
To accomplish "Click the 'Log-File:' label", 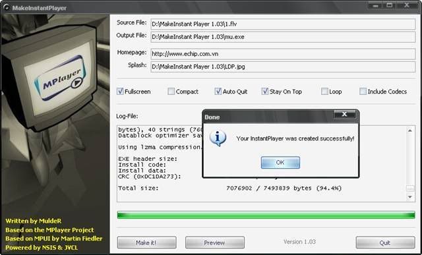I will coord(127,116).
